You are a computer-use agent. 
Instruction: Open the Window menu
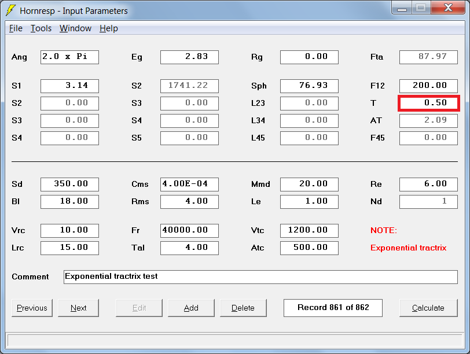(x=75, y=28)
